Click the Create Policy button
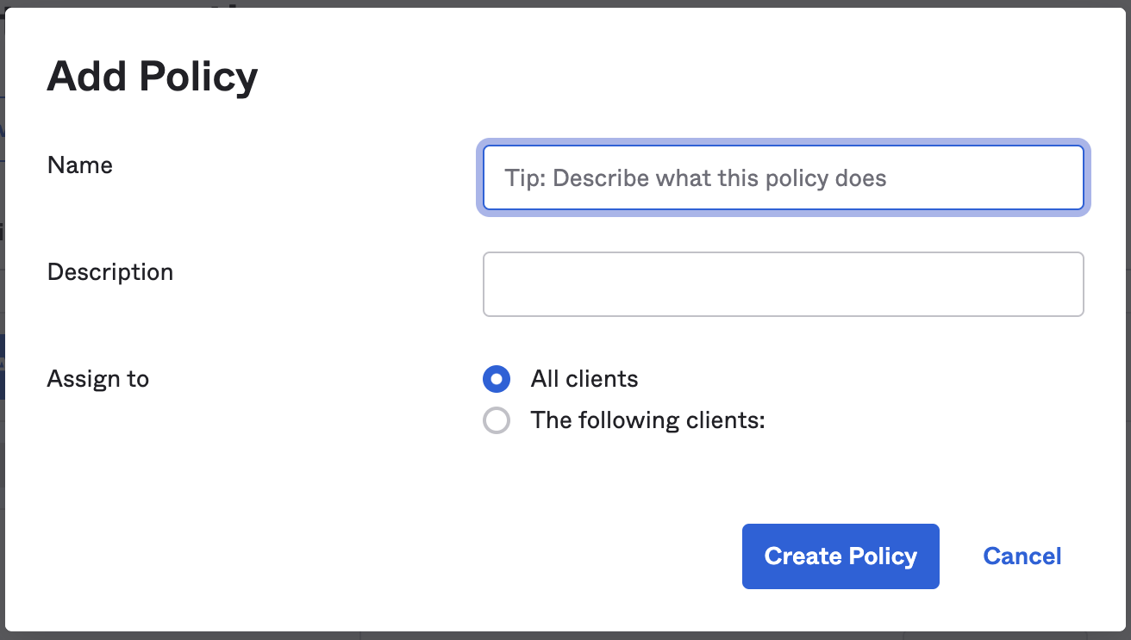Image resolution: width=1131 pixels, height=640 pixels. click(x=840, y=556)
